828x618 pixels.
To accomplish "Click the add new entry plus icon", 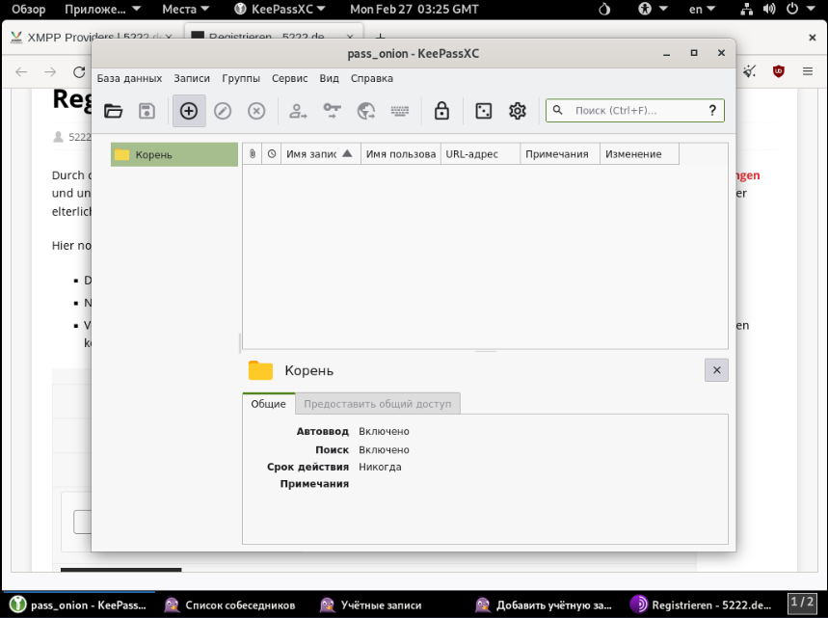I will pos(189,111).
